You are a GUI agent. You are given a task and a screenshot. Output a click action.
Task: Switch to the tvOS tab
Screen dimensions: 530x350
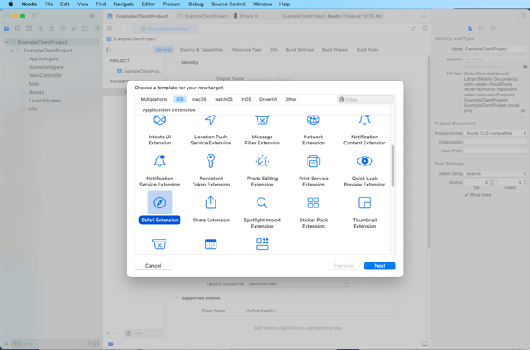(x=246, y=99)
